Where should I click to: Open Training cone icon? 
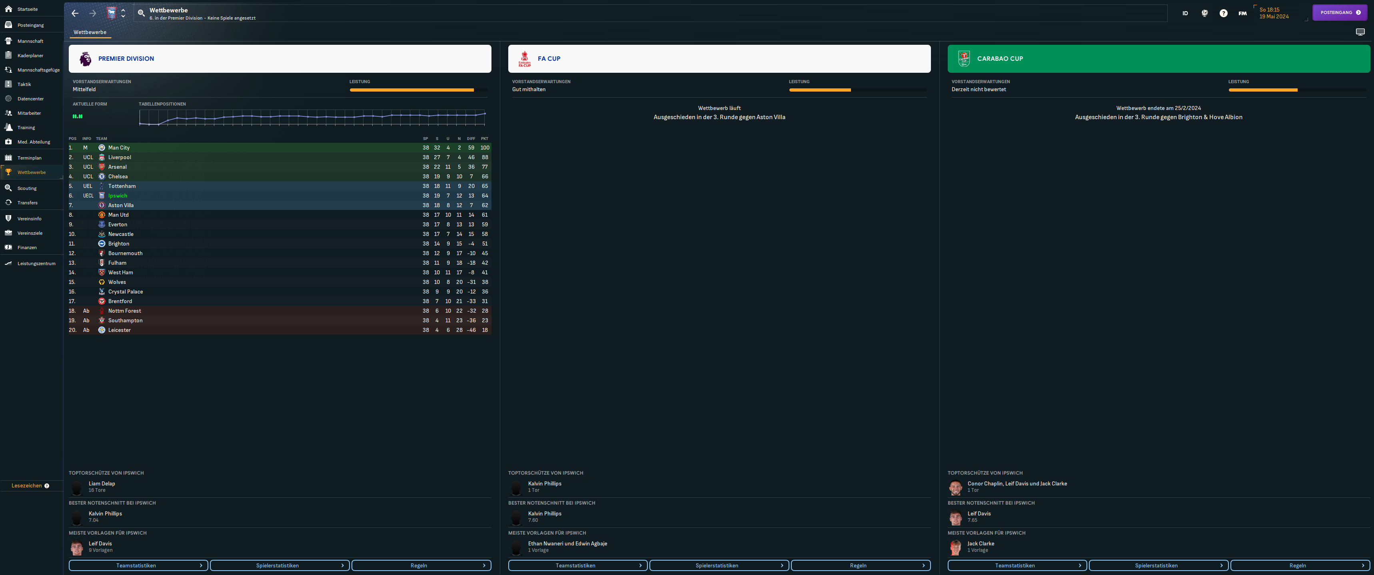[8, 128]
